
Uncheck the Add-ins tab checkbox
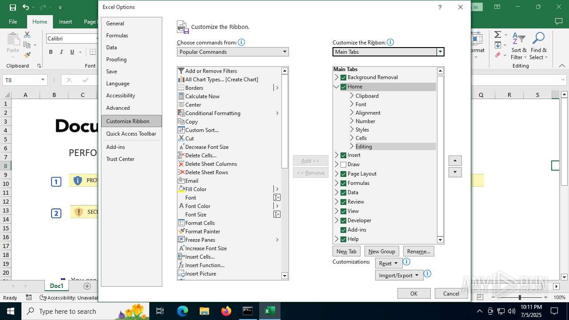point(343,230)
